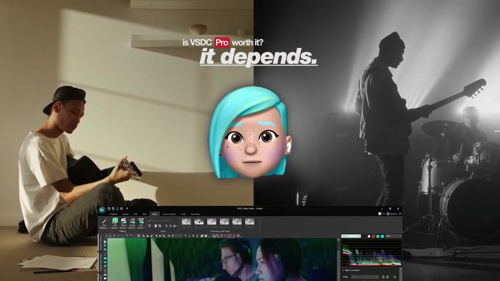Select the Text T tool
Screen dimensions: 500x281
105,271
